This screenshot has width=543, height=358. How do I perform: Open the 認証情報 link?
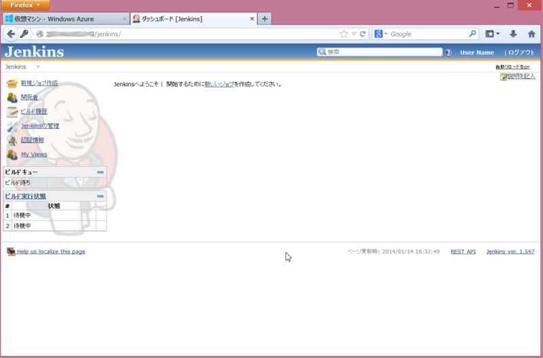pos(32,140)
